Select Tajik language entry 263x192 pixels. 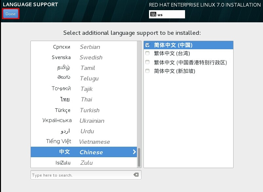click(x=84, y=89)
